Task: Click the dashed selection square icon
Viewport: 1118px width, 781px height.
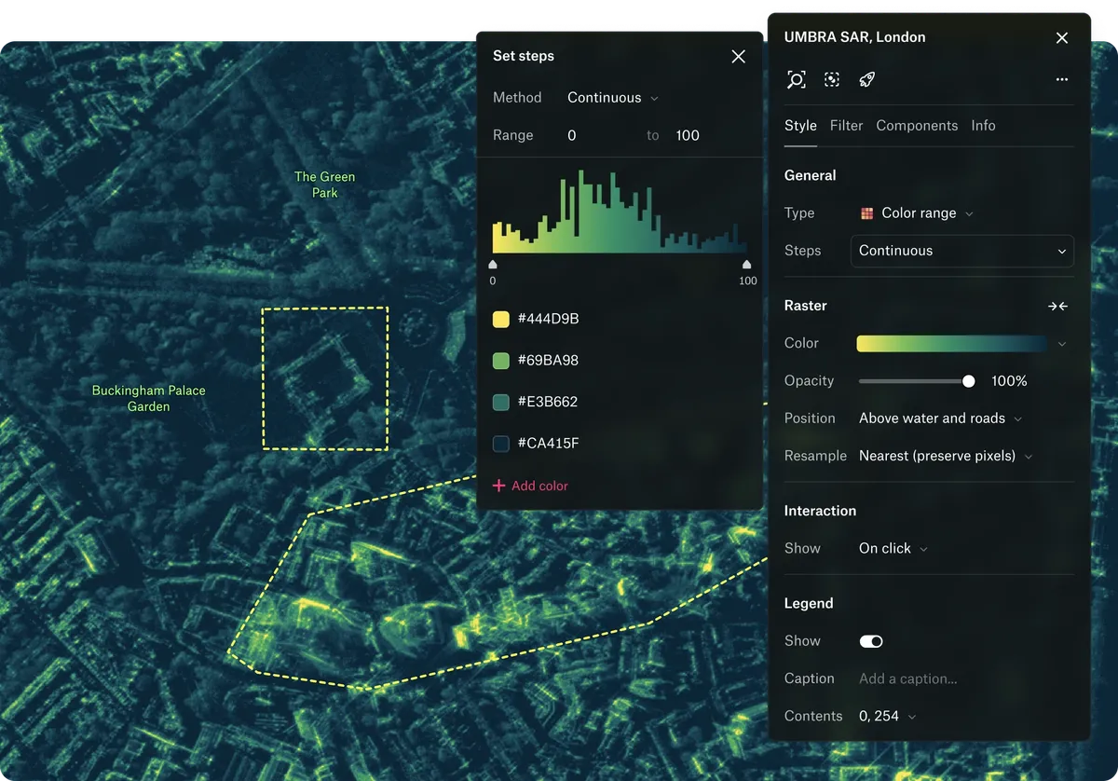Action: [x=832, y=79]
